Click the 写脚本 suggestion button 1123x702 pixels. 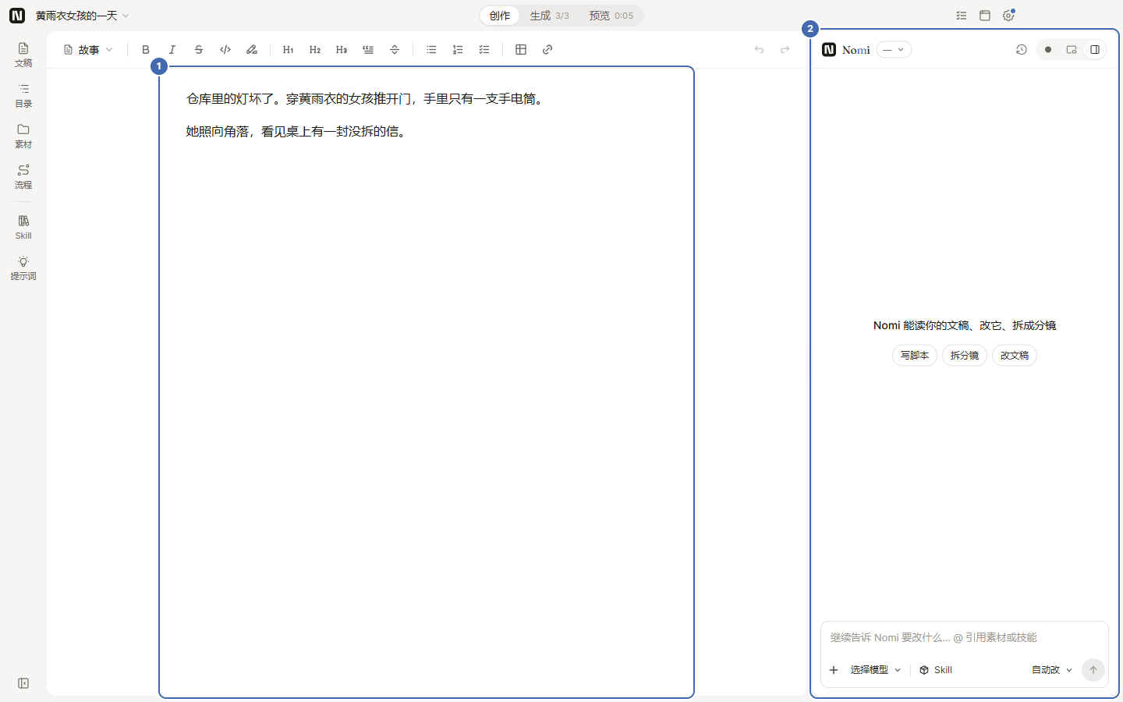pos(915,356)
